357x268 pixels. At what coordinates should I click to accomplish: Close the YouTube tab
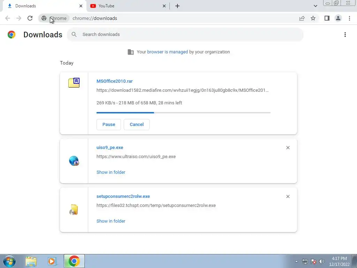(x=164, y=6)
